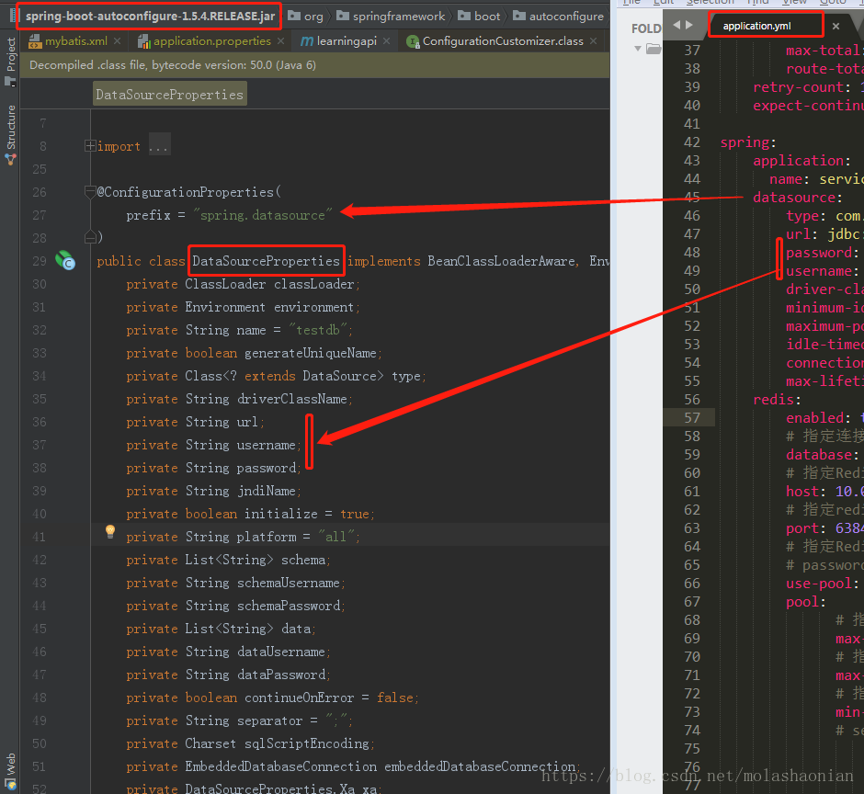Collapse the folder tree triangle in Sublime sidebar

[x=638, y=49]
